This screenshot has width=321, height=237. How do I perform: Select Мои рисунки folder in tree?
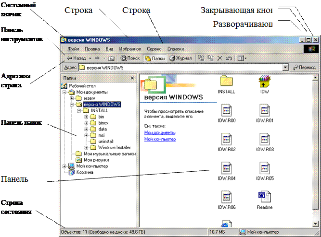96,160
